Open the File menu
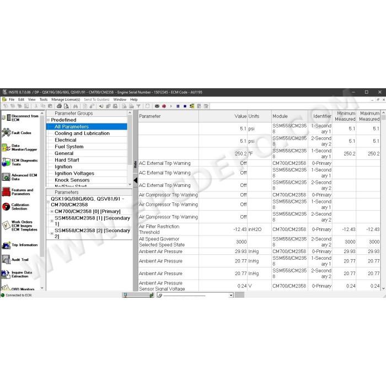Image resolution: width=386 pixels, height=386 pixels. pyautogui.click(x=12, y=99)
